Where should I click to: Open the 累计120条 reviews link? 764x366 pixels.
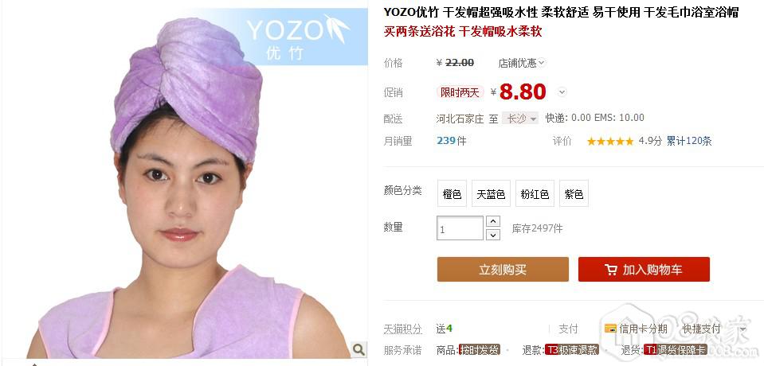tap(689, 141)
